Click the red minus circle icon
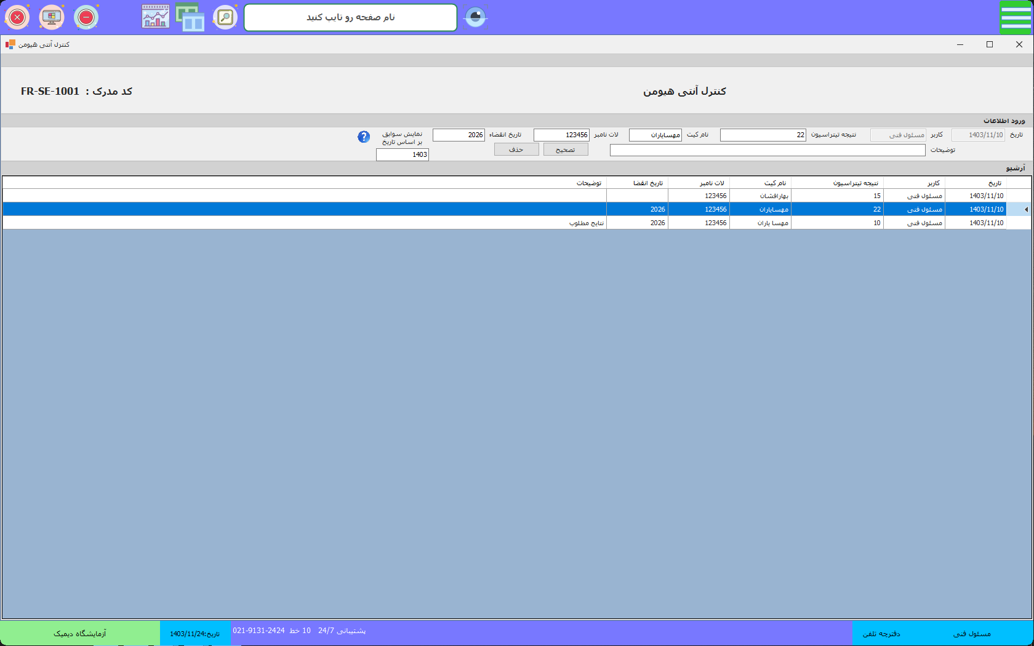Screen dimensions: 1034x646 (86, 17)
